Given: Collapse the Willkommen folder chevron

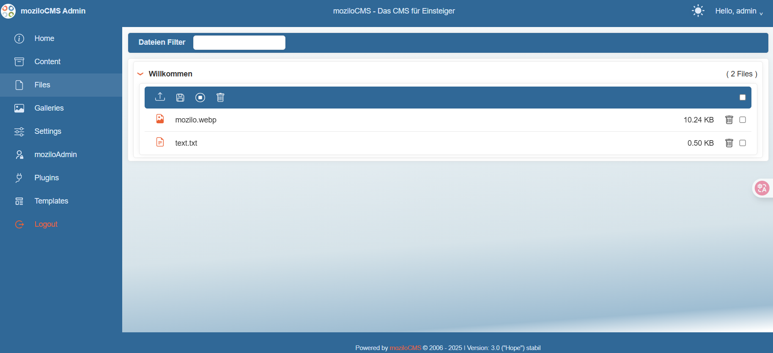Looking at the screenshot, I should pos(140,74).
